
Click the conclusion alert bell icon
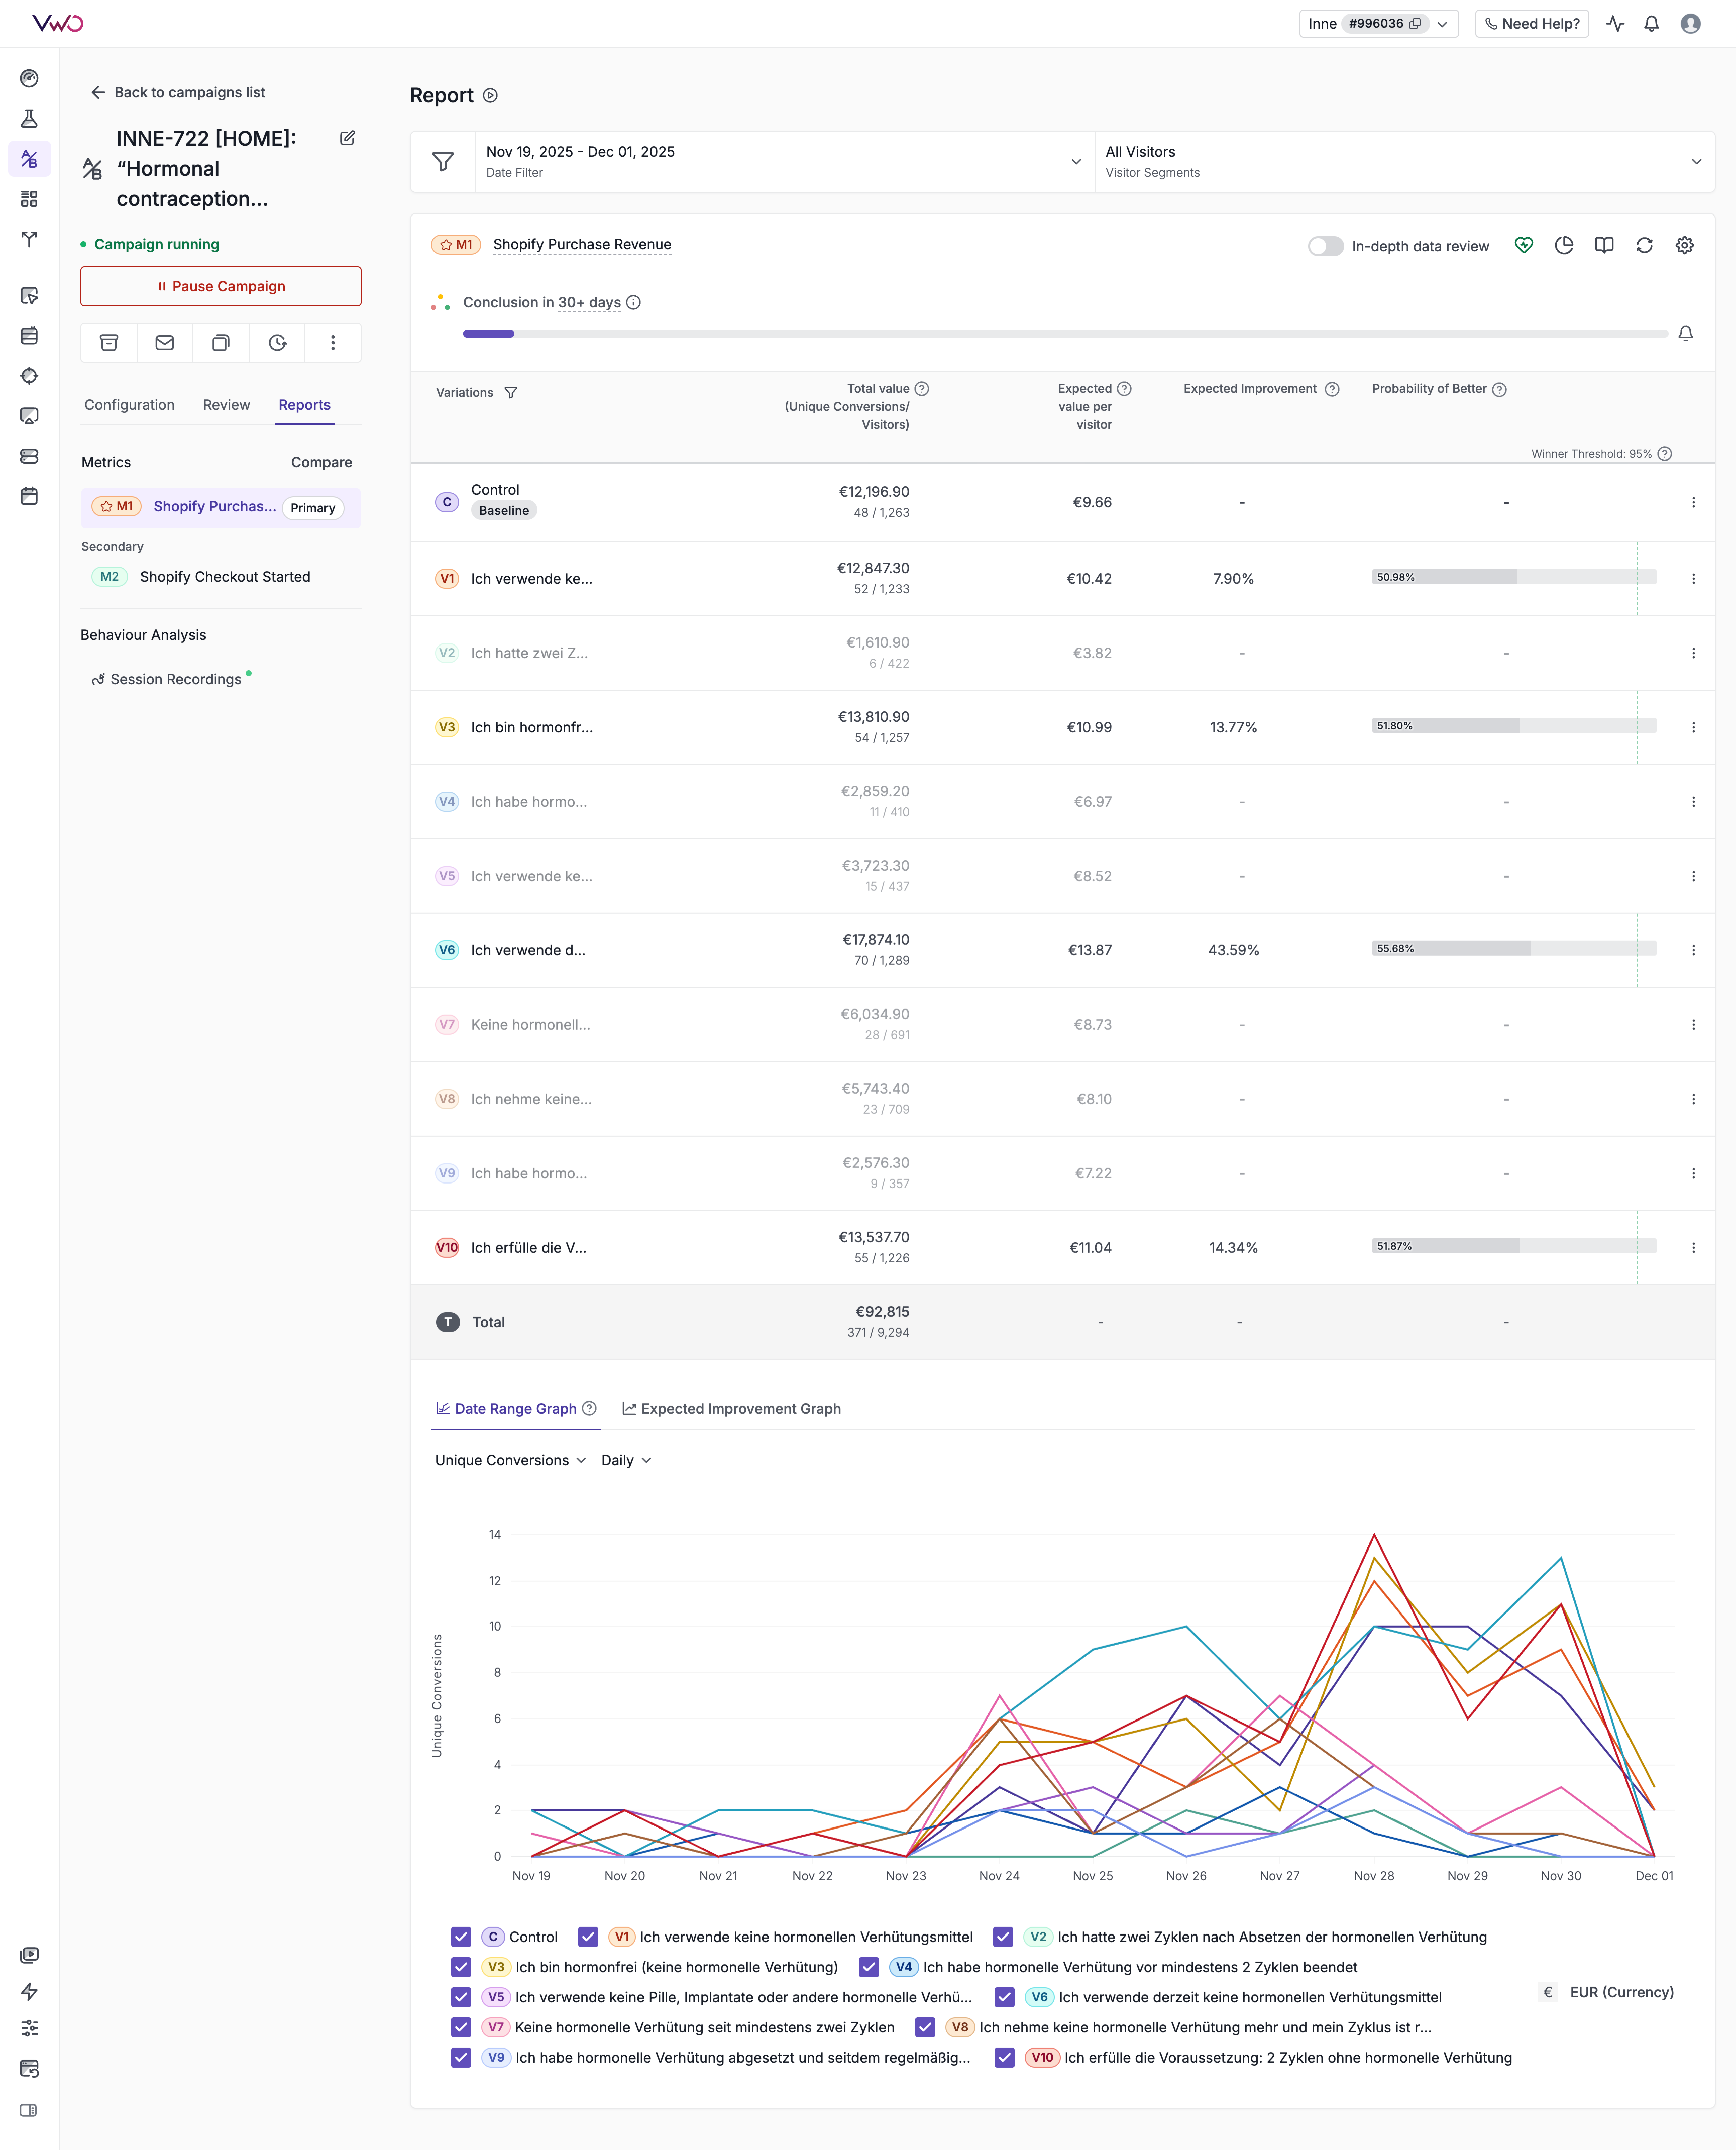click(1685, 333)
